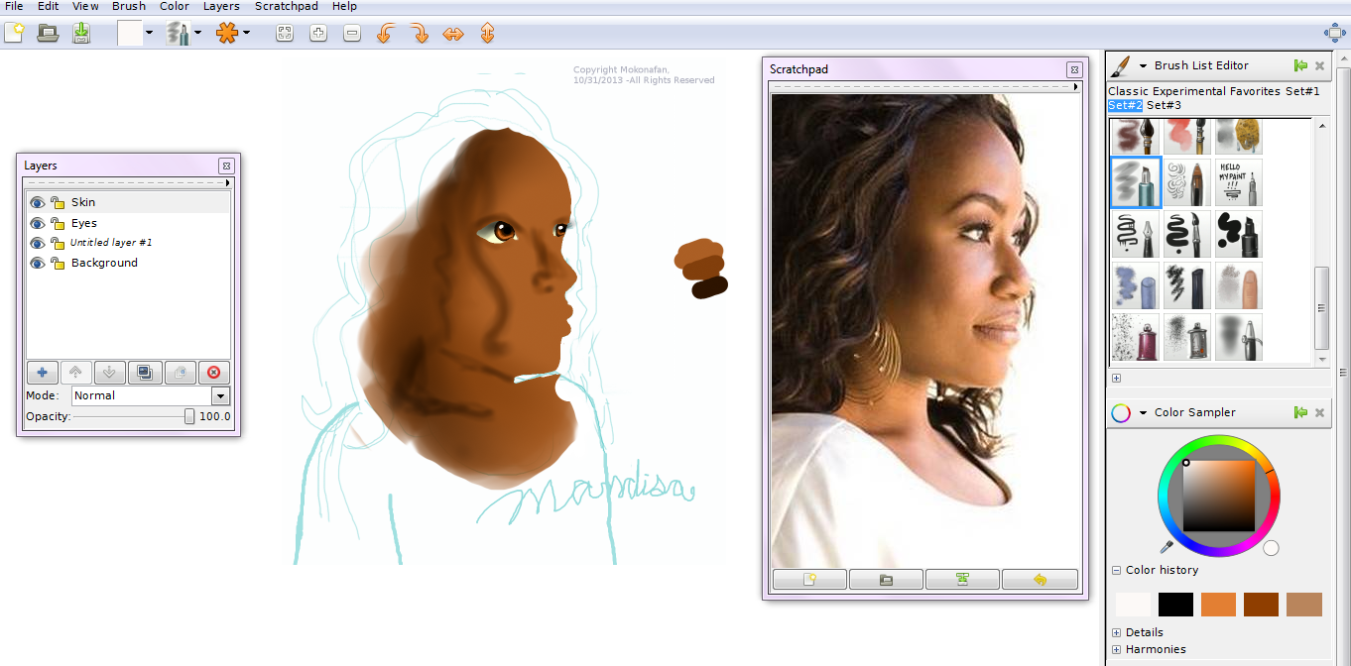Pick the orange swatch in Color history
Image resolution: width=1351 pixels, height=666 pixels.
click(1218, 605)
